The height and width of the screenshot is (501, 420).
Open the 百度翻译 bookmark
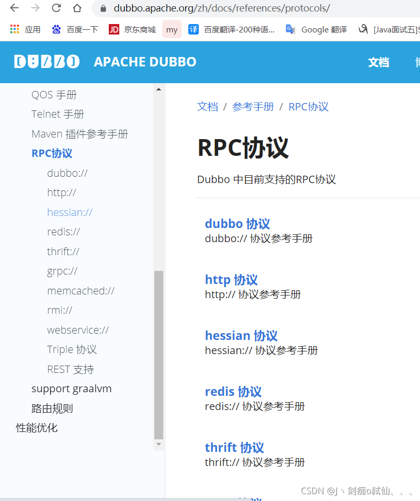pos(231,29)
